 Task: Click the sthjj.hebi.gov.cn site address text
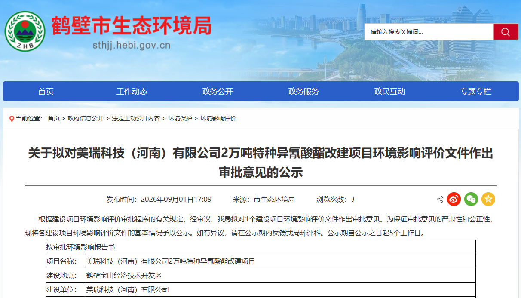(x=132, y=45)
